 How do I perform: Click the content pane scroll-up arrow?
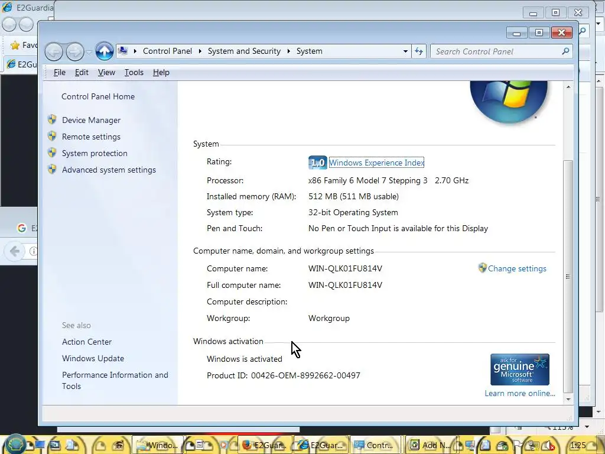[x=568, y=87]
